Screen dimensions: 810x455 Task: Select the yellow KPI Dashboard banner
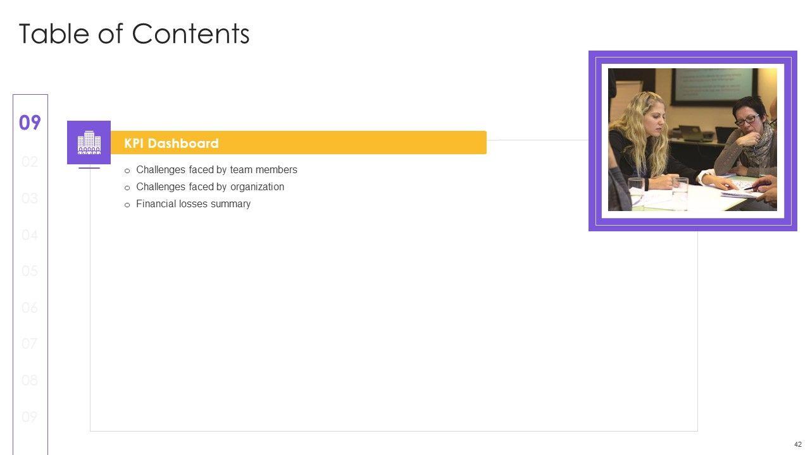298,143
